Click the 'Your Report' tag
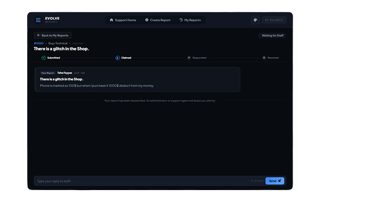 (48, 73)
